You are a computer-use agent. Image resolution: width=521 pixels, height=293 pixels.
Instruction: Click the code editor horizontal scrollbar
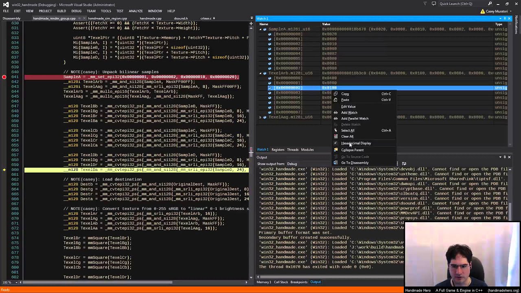(x=134, y=282)
